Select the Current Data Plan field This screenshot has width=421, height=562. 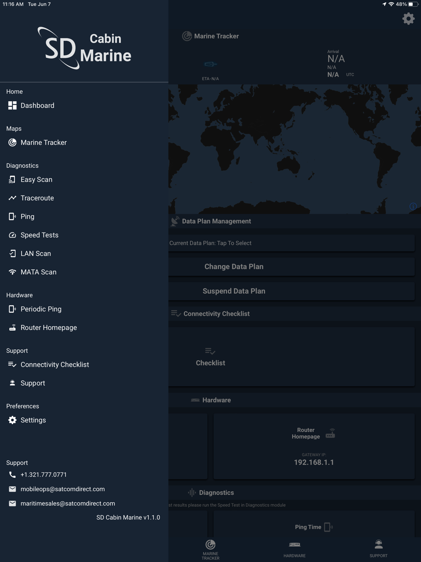point(291,243)
